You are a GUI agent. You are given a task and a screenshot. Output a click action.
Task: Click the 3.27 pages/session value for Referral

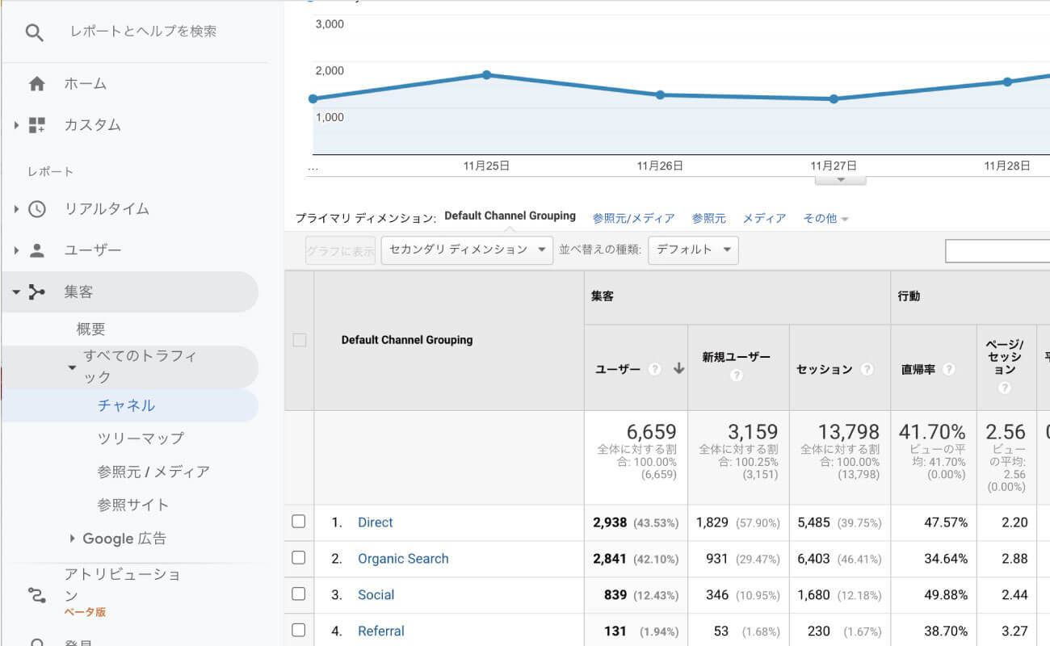(1014, 631)
